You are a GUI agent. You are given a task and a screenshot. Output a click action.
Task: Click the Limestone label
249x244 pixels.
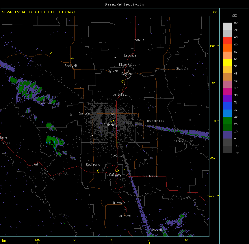[44, 103]
